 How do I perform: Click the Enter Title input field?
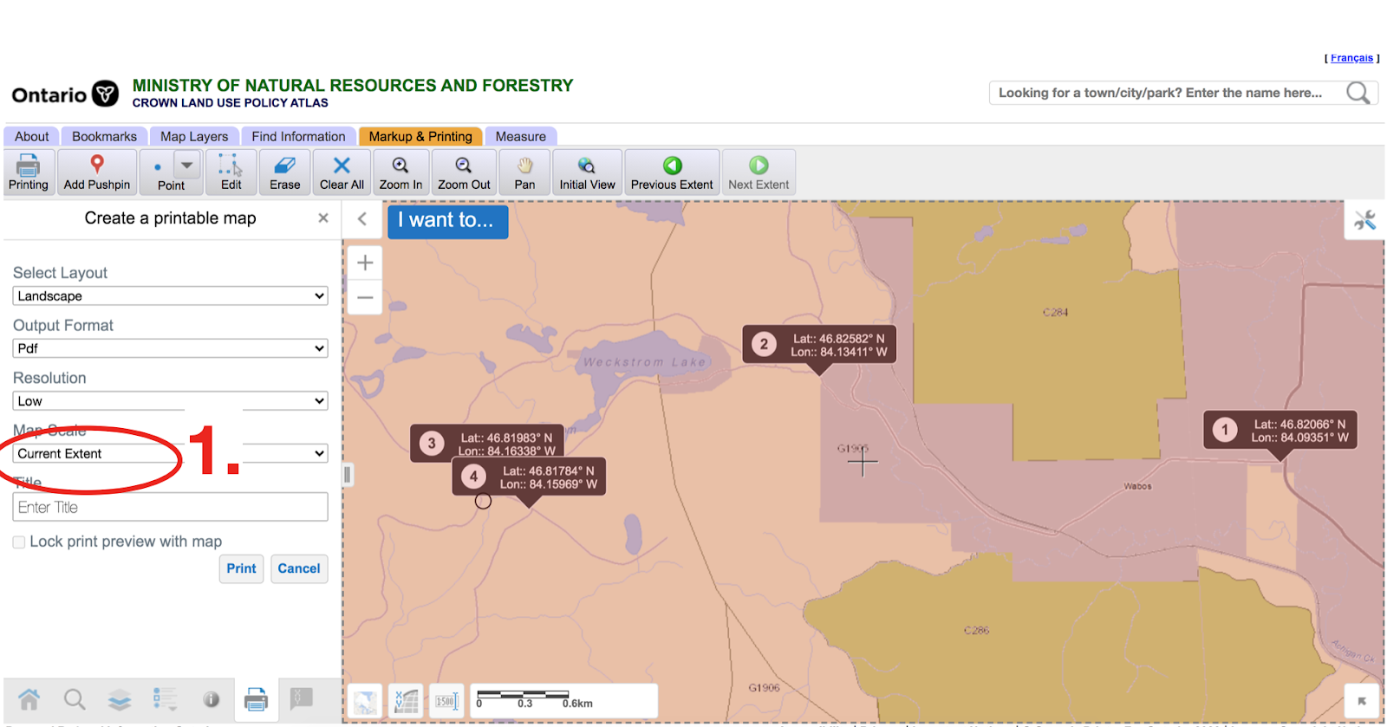pos(170,507)
